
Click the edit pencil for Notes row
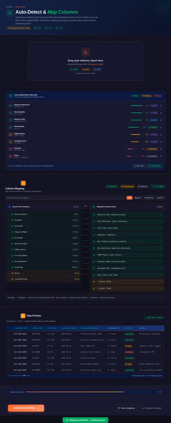tap(161, 156)
